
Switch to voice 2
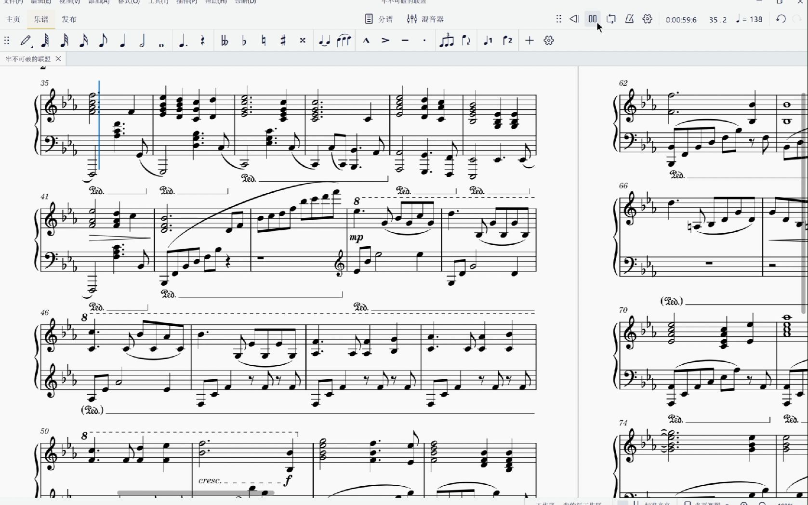pyautogui.click(x=508, y=40)
